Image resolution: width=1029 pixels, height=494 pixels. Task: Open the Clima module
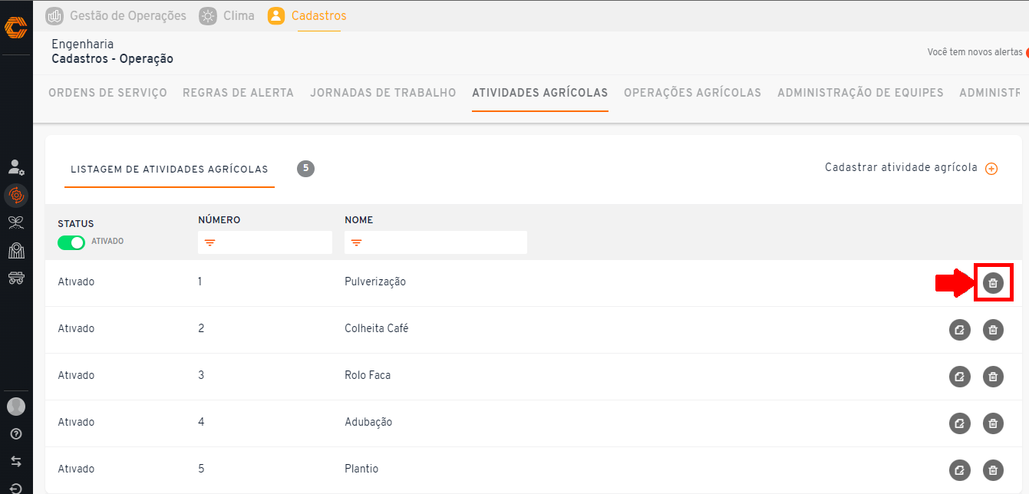pos(227,15)
